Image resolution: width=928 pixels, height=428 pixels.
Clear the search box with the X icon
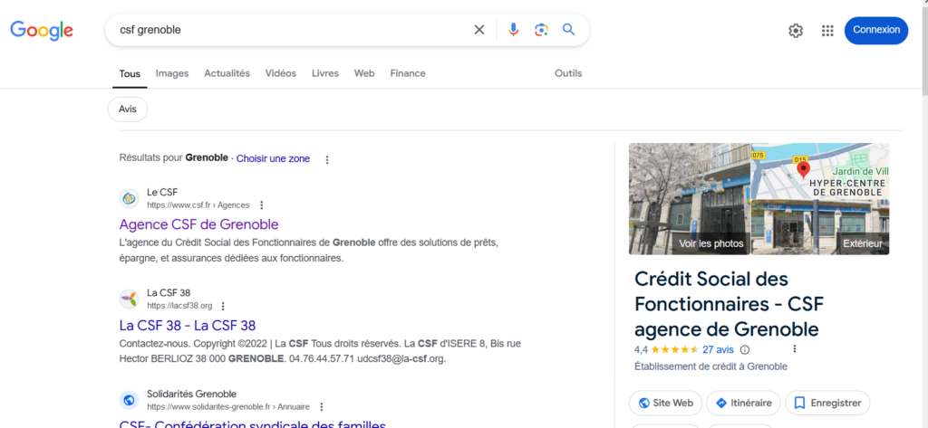pyautogui.click(x=479, y=30)
